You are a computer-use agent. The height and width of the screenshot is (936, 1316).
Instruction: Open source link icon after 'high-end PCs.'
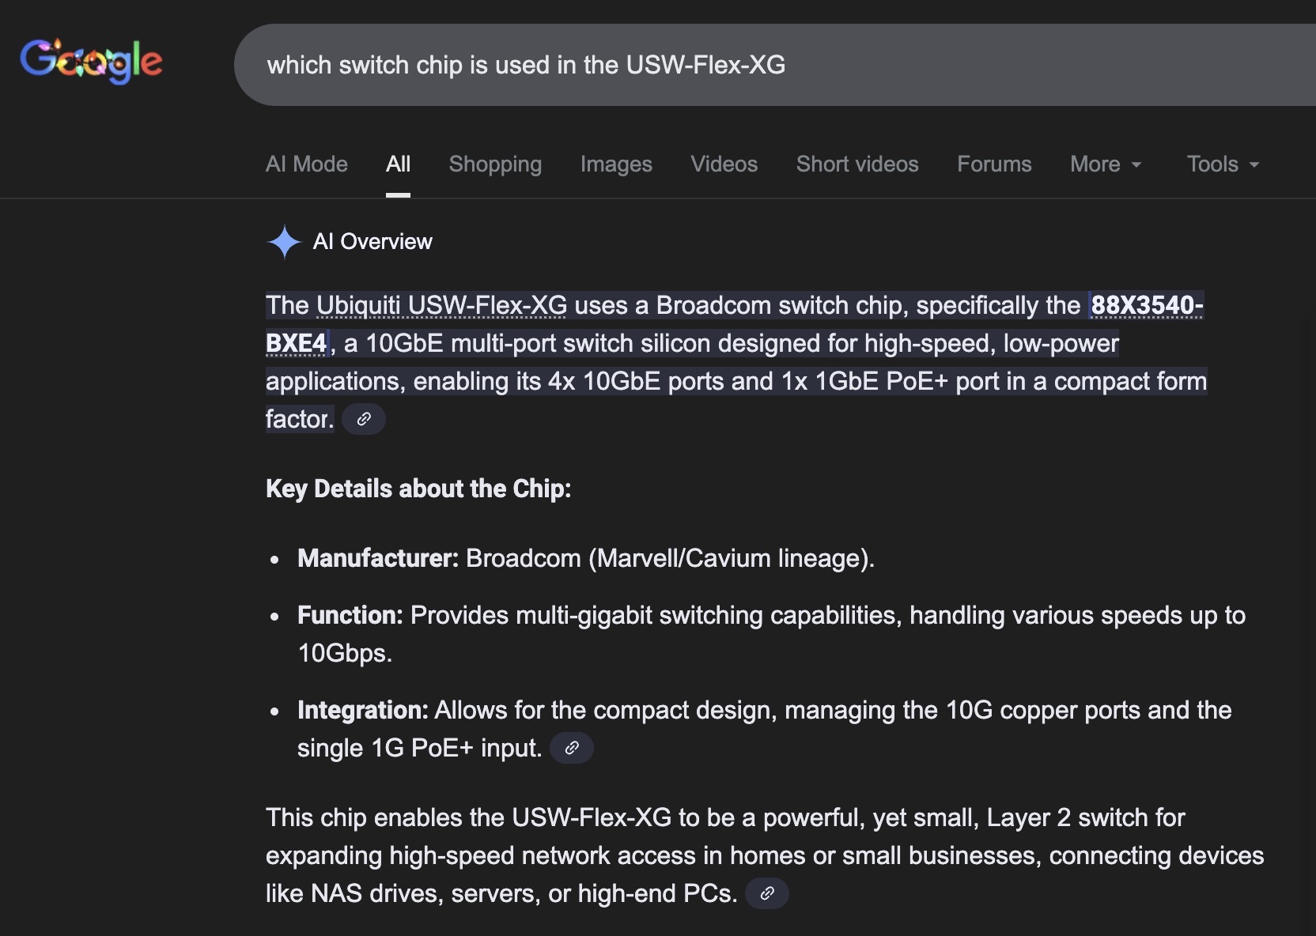click(x=767, y=893)
